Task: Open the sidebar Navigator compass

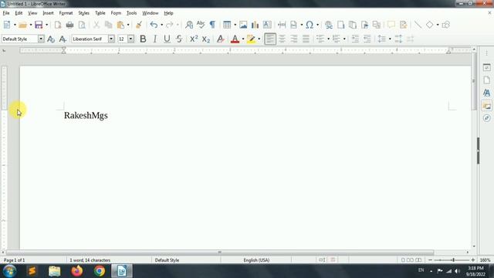Action: [486, 118]
